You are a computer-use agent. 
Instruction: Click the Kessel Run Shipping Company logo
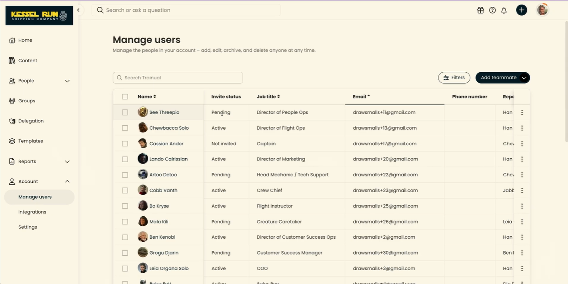39,15
